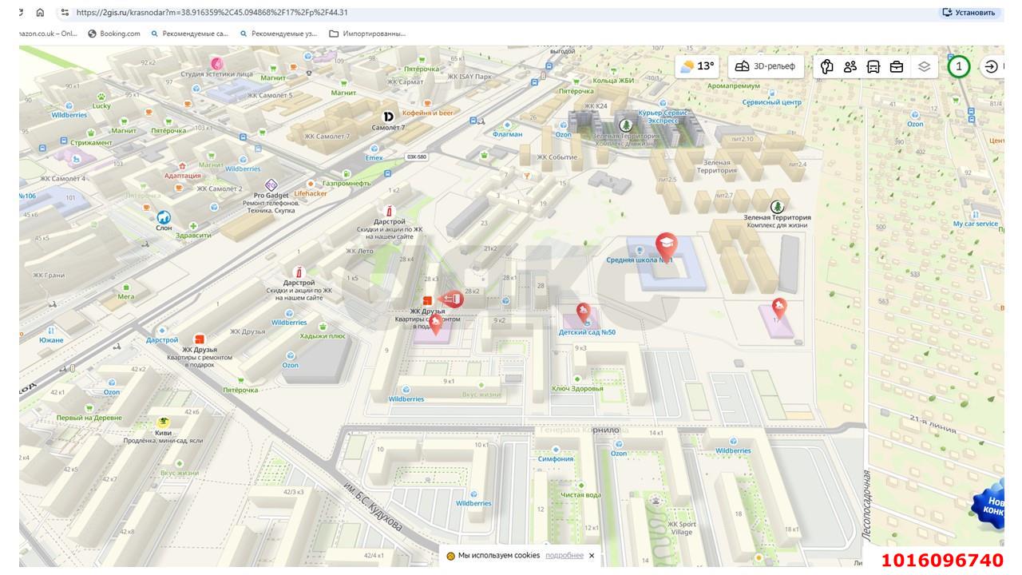Toggle the public transport bus layer
This screenshot has width=1022, height=575.
[x=873, y=66]
